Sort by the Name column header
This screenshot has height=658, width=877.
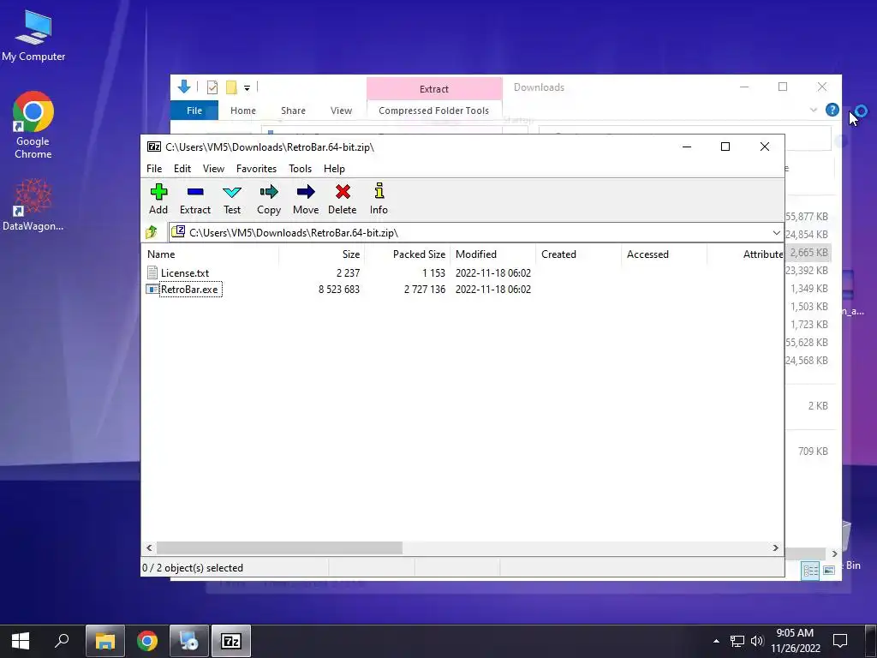[211, 254]
